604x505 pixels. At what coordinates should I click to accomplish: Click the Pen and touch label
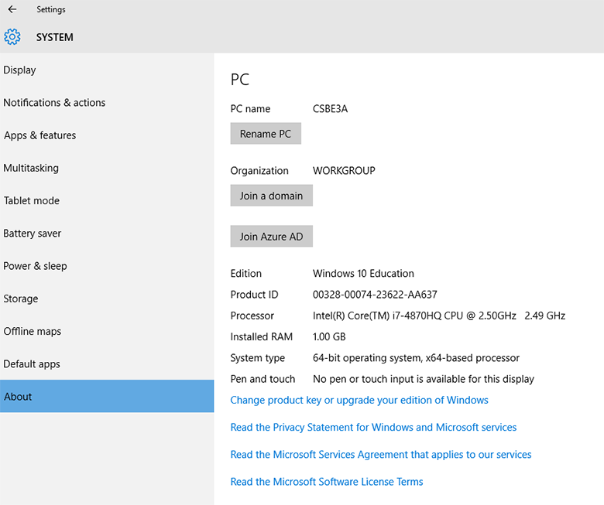click(x=263, y=379)
